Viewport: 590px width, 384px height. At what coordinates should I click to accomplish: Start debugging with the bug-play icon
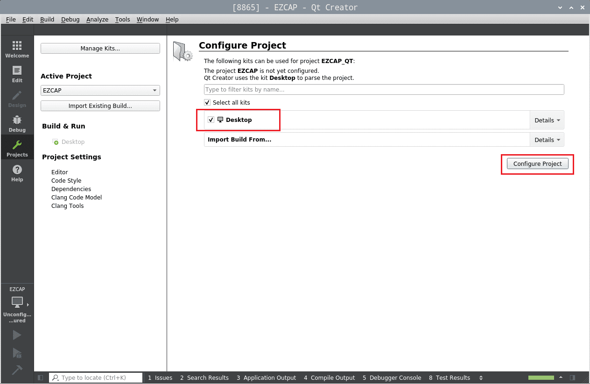[x=17, y=353]
